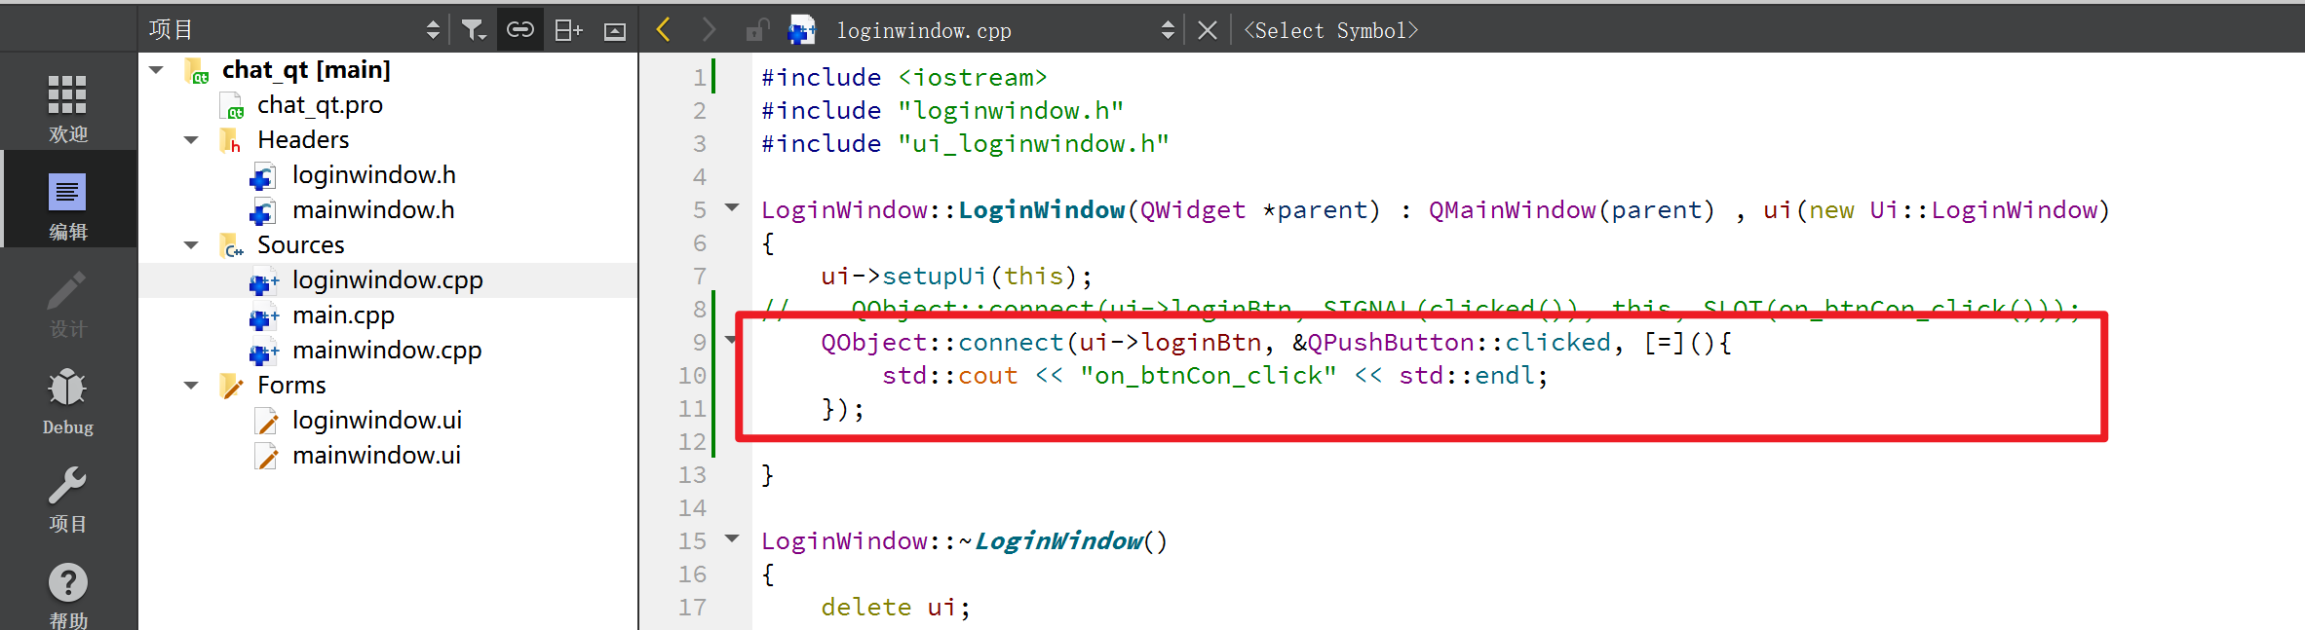This screenshot has width=2305, height=630.
Task: Open the chat_qt.pro file
Action: [320, 105]
